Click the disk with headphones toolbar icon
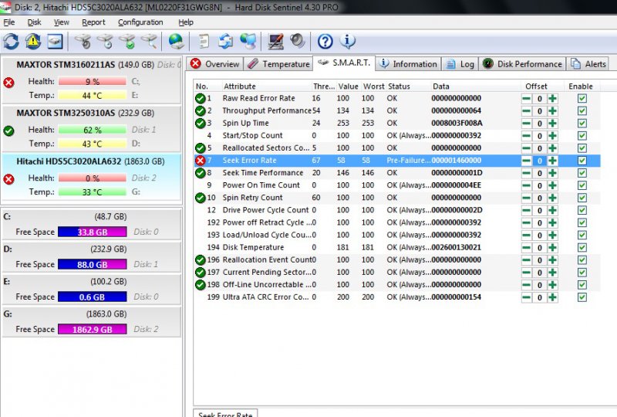This screenshot has width=617, height=417. pyautogui.click(x=83, y=41)
